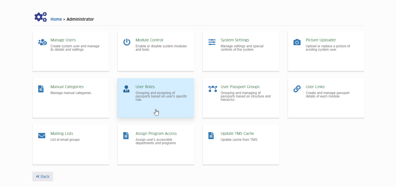Open the Update TMS Cache title
Image resolution: width=396 pixels, height=187 pixels.
coord(237,133)
